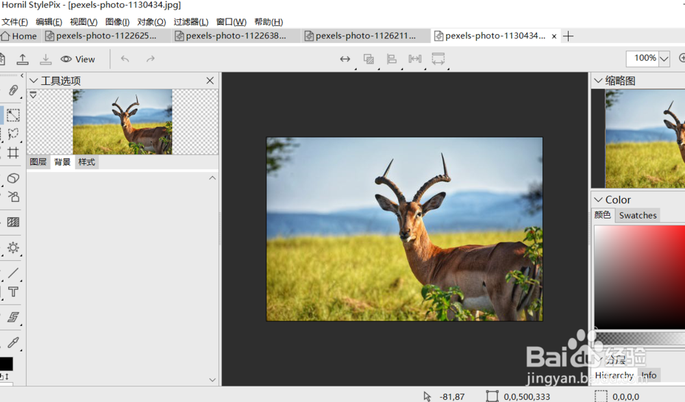
Task: Click the overlapping squares arrange icon
Action: tap(369, 59)
